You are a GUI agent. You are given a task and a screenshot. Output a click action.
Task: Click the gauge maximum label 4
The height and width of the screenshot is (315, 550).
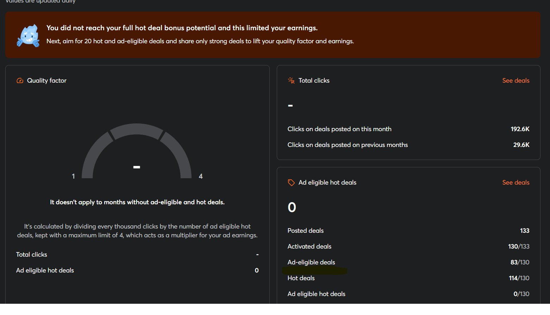tap(201, 176)
